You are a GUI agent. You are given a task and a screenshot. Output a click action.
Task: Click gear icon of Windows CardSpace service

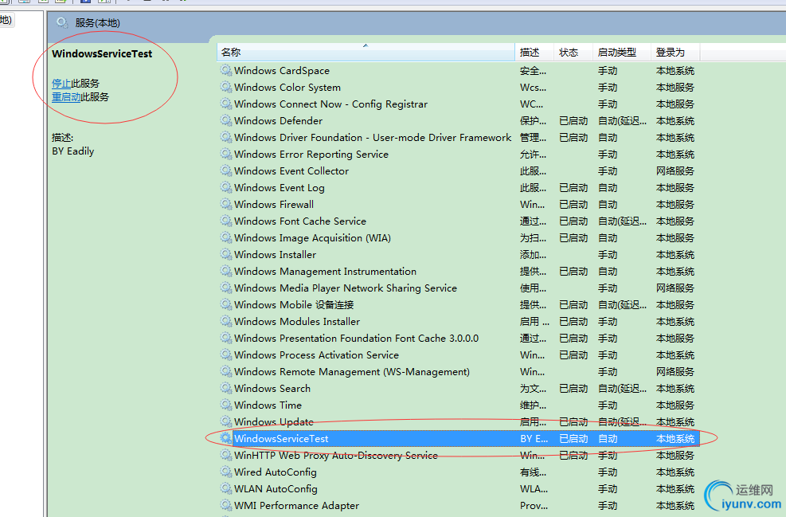(226, 71)
